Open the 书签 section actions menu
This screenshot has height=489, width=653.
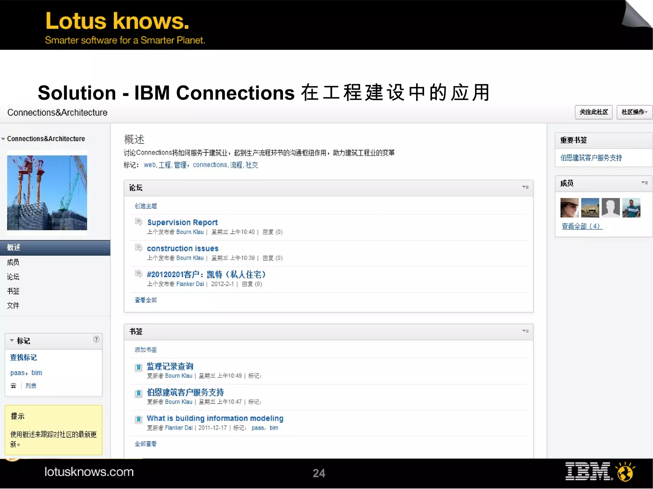525,331
